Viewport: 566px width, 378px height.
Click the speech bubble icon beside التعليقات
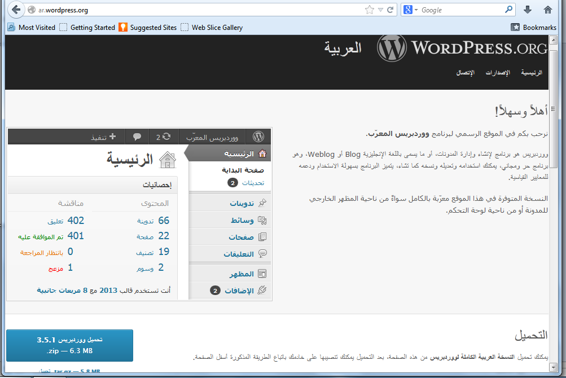click(262, 253)
